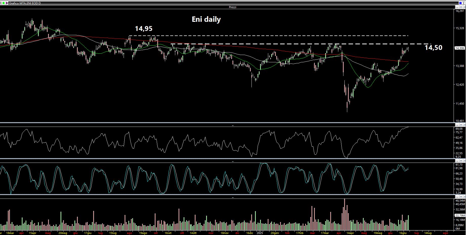
Task: Maximize the volume pane
Action: (461, 197)
